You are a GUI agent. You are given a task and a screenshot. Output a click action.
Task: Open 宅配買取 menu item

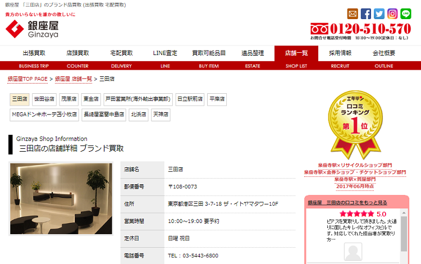pos(121,53)
